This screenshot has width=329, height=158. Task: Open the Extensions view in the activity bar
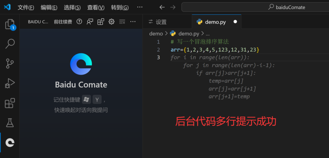coord(10,103)
